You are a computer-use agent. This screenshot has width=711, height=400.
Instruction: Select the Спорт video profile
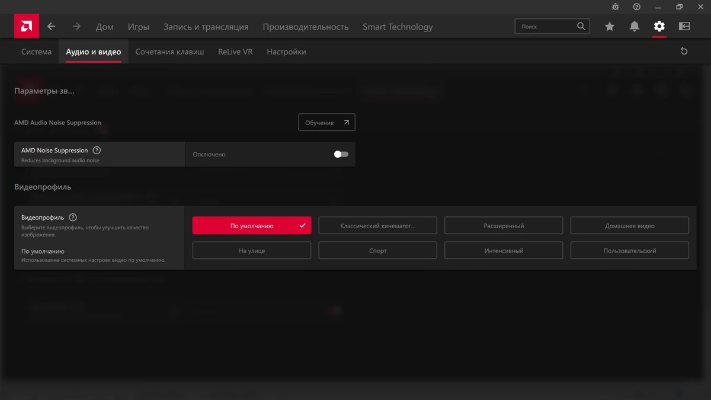[x=378, y=251]
